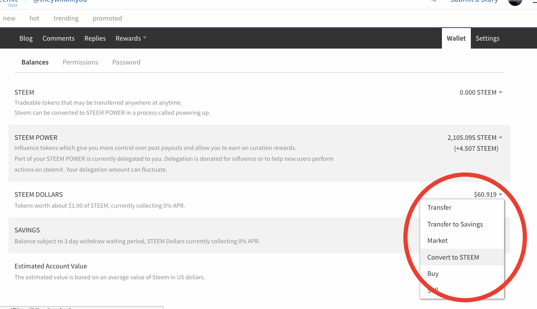537x309 pixels.
Task: Open the 2,105.095 STEEM power dropdown
Action: tap(475, 137)
